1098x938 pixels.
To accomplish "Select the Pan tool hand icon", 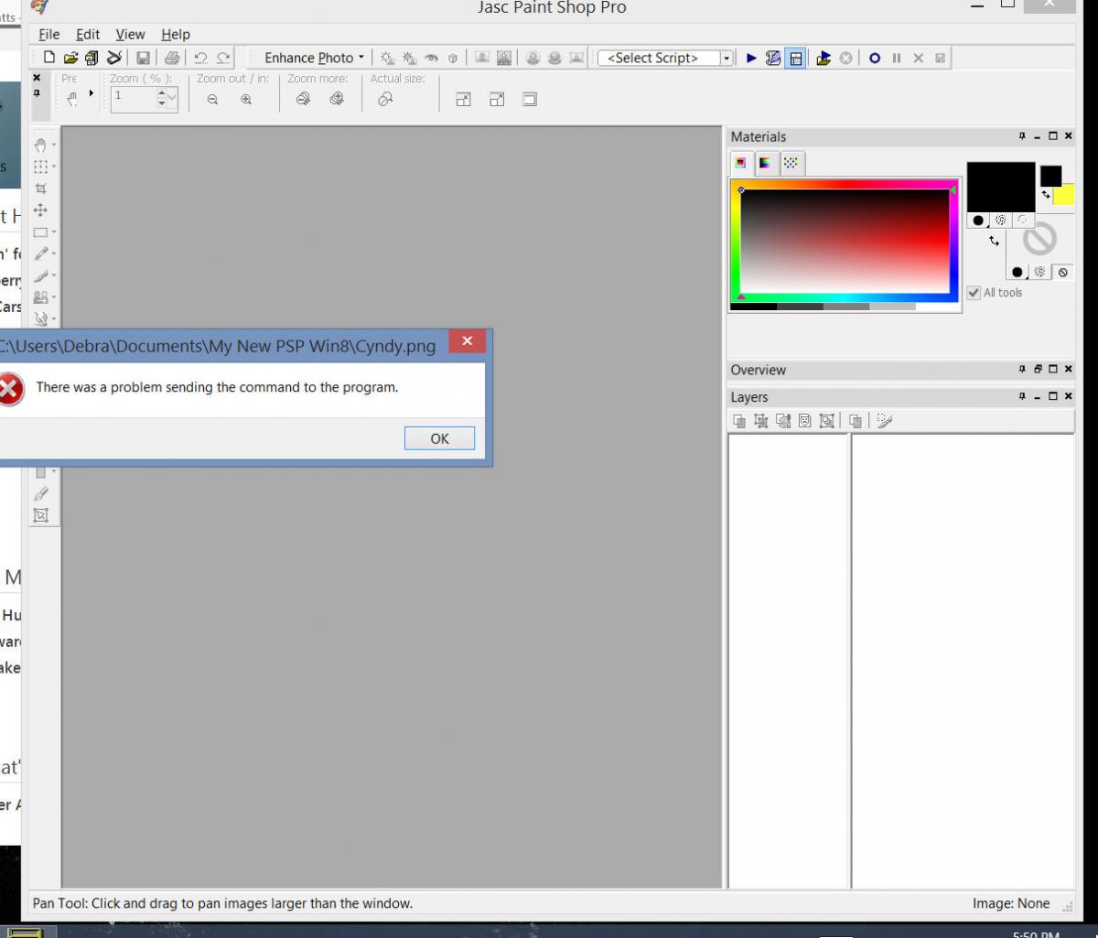I will point(40,145).
